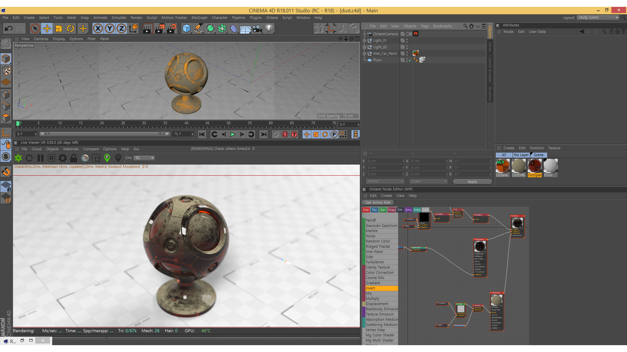Select the No Layer material tab
Viewport: 627px width, 352px height.
[x=521, y=155]
